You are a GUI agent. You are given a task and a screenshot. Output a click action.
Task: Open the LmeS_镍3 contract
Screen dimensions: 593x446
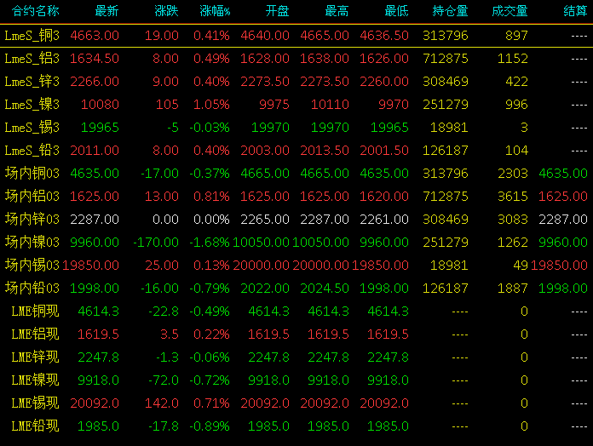296,105
